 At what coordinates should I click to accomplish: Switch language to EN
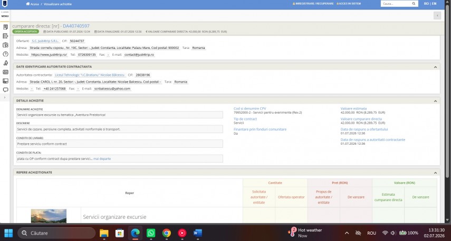[x=434, y=4]
